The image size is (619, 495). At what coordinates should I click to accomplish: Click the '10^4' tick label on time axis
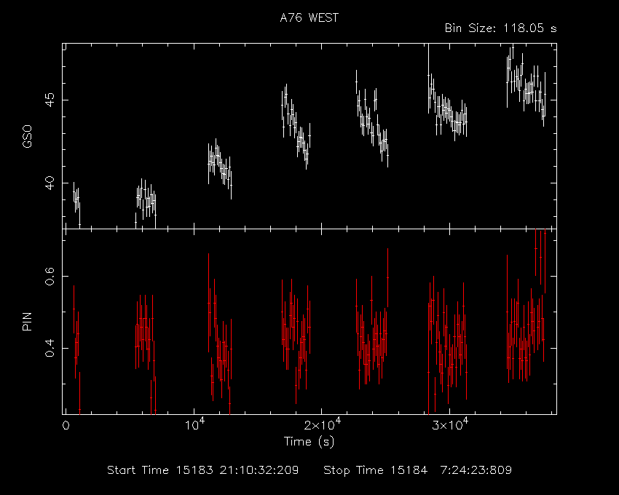point(194,424)
